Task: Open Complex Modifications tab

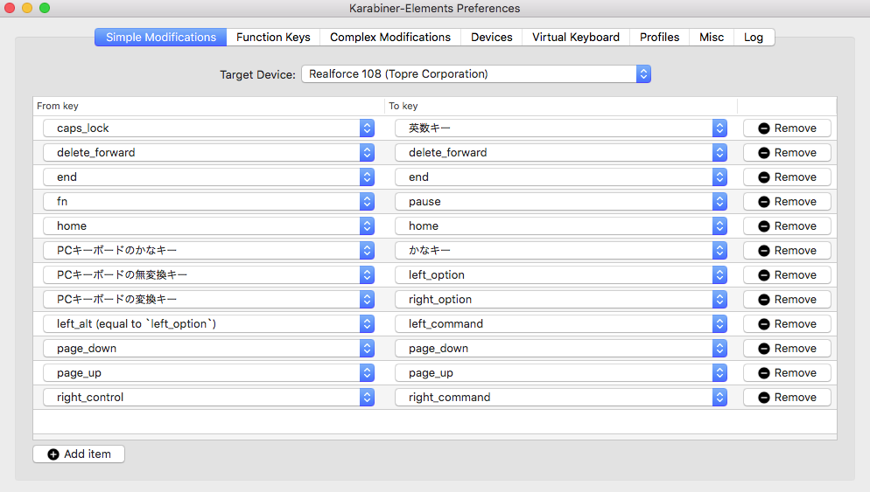Action: point(390,37)
